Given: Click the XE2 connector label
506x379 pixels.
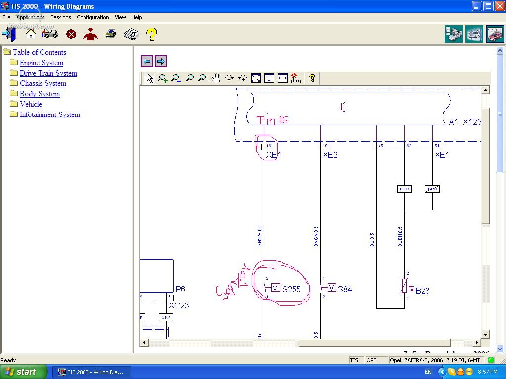Looking at the screenshot, I should (x=330, y=155).
